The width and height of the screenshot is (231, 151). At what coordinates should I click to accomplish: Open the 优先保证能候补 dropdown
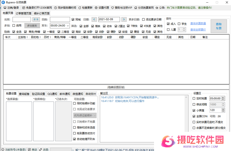pos(85,115)
